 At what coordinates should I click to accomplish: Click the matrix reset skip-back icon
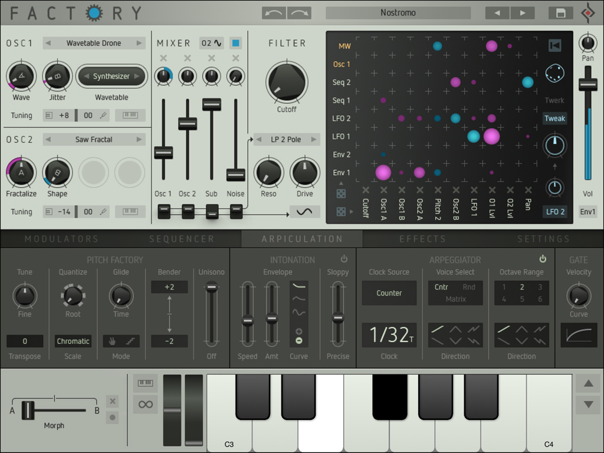554,45
